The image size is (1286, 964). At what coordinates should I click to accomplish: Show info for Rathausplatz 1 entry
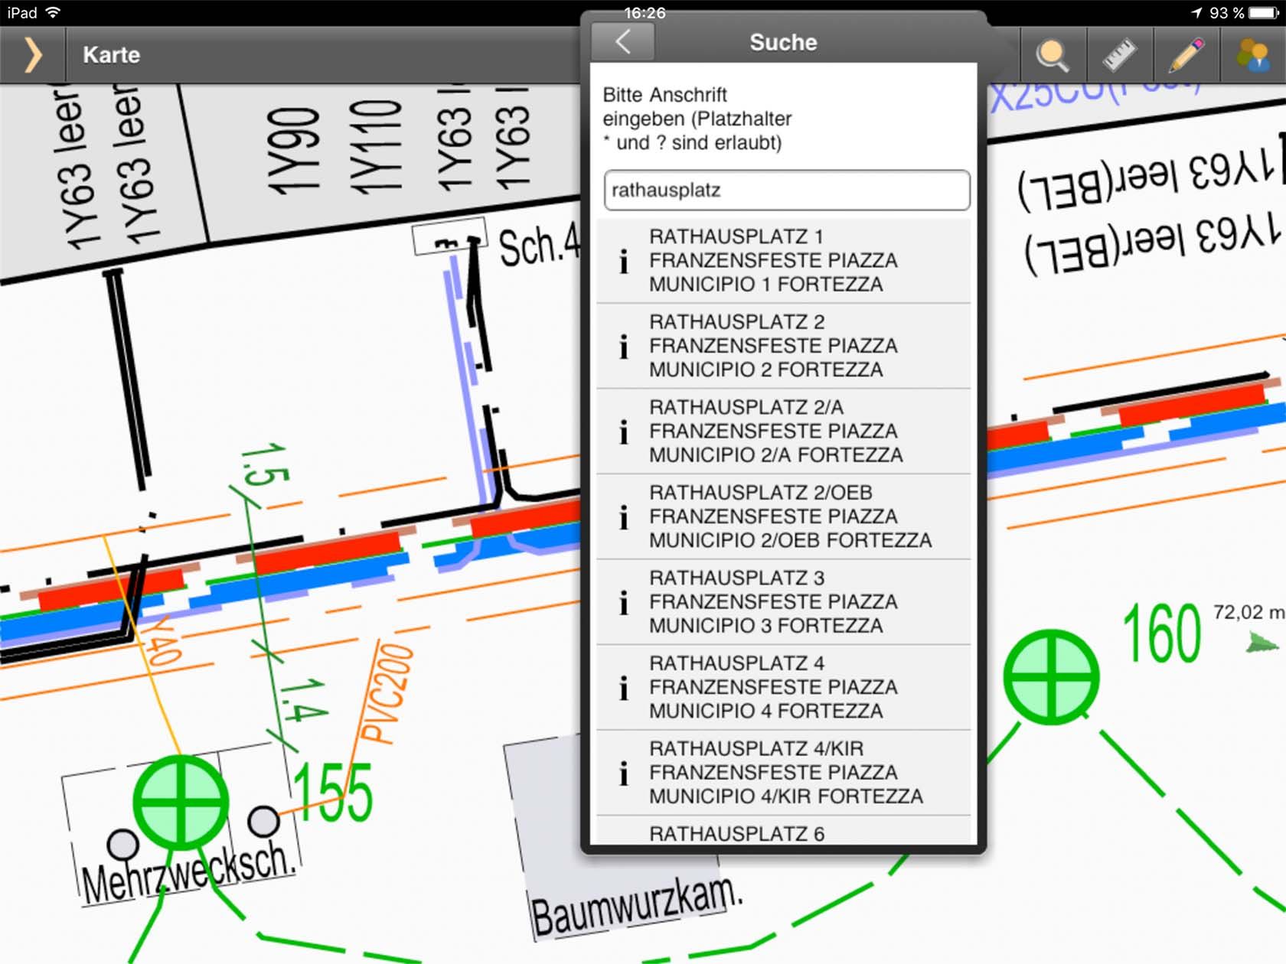click(x=624, y=261)
